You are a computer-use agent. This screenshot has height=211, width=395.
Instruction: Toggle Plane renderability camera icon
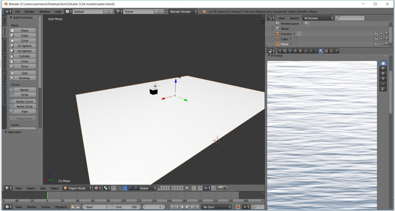coord(386,44)
